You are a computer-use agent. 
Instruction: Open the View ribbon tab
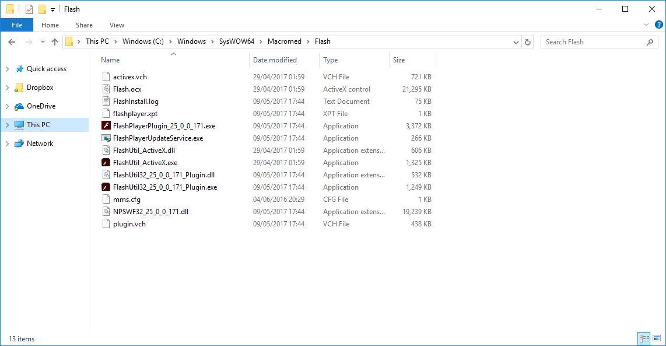(x=117, y=25)
